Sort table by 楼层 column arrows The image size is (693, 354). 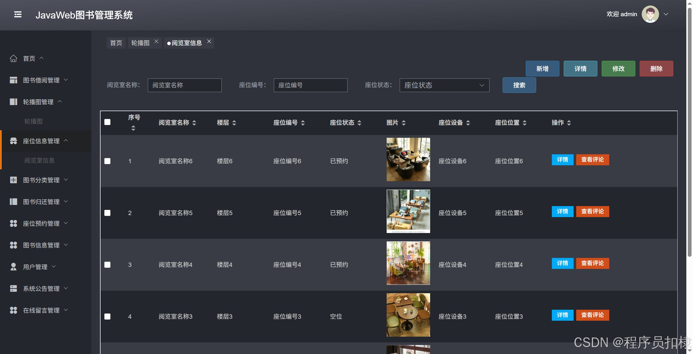tap(234, 123)
